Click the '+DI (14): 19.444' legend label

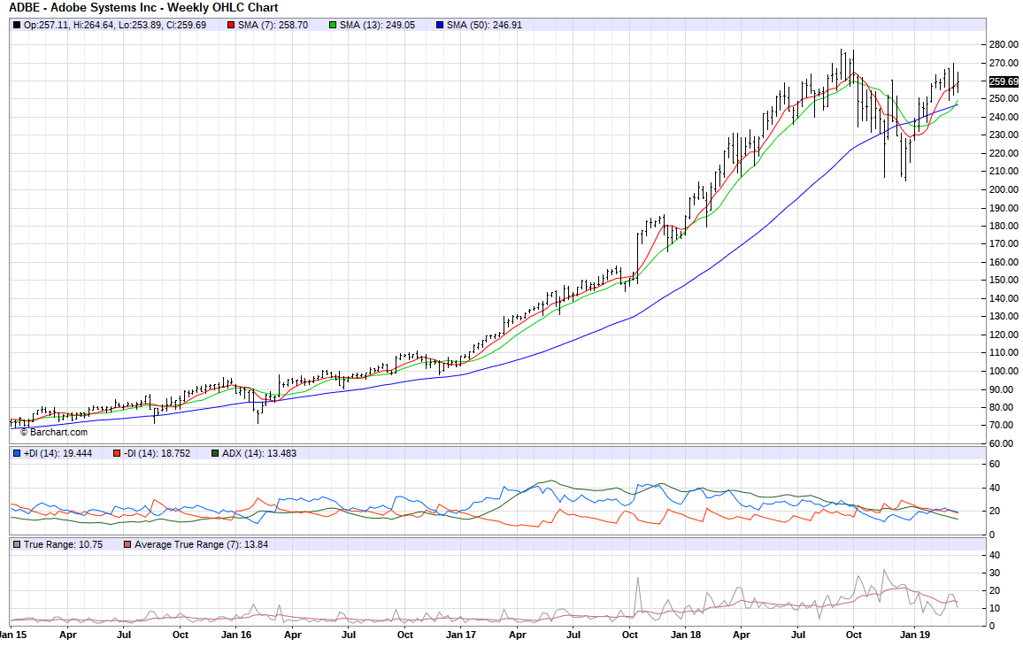click(x=58, y=453)
